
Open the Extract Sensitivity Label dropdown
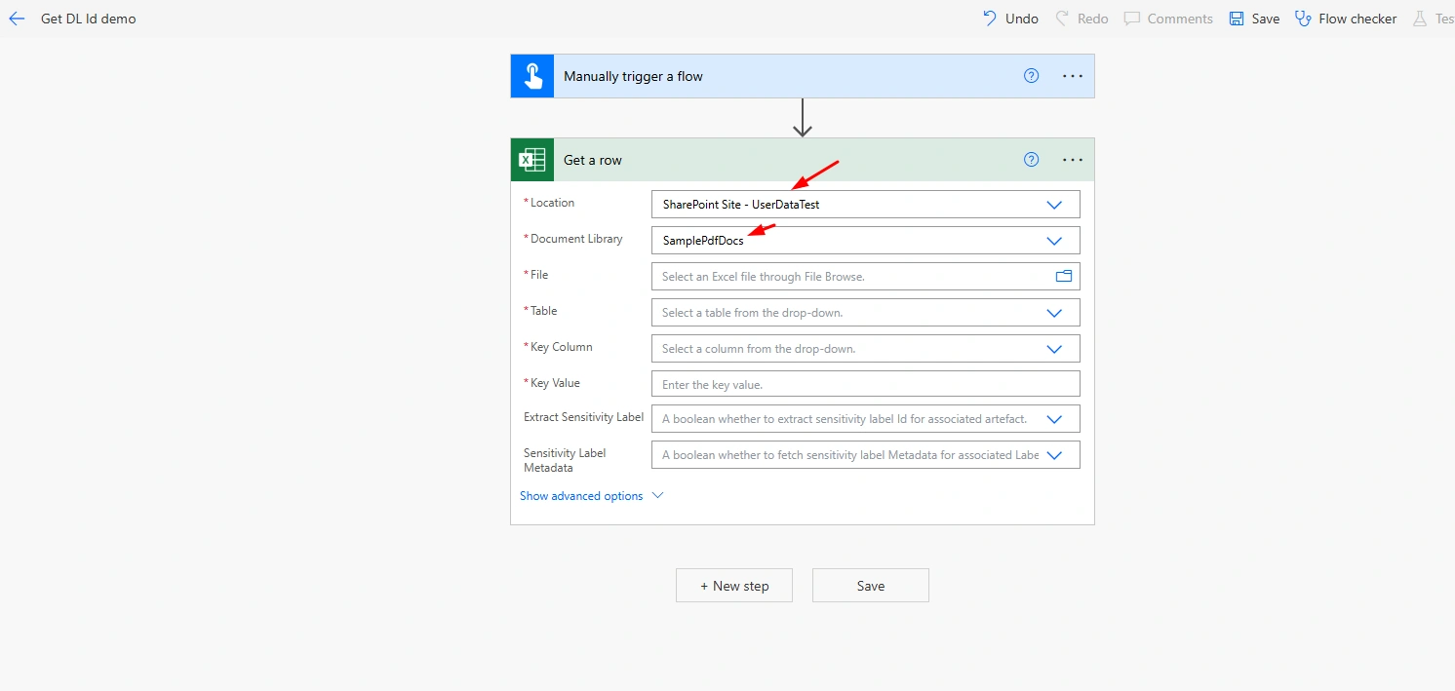click(x=1054, y=419)
